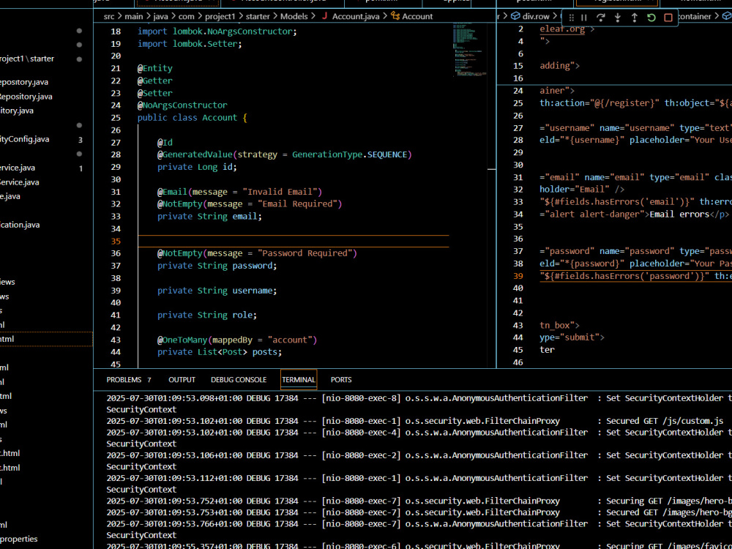The height and width of the screenshot is (549, 732).
Task: Select the TERMINAL panel tab
Action: pyautogui.click(x=299, y=379)
